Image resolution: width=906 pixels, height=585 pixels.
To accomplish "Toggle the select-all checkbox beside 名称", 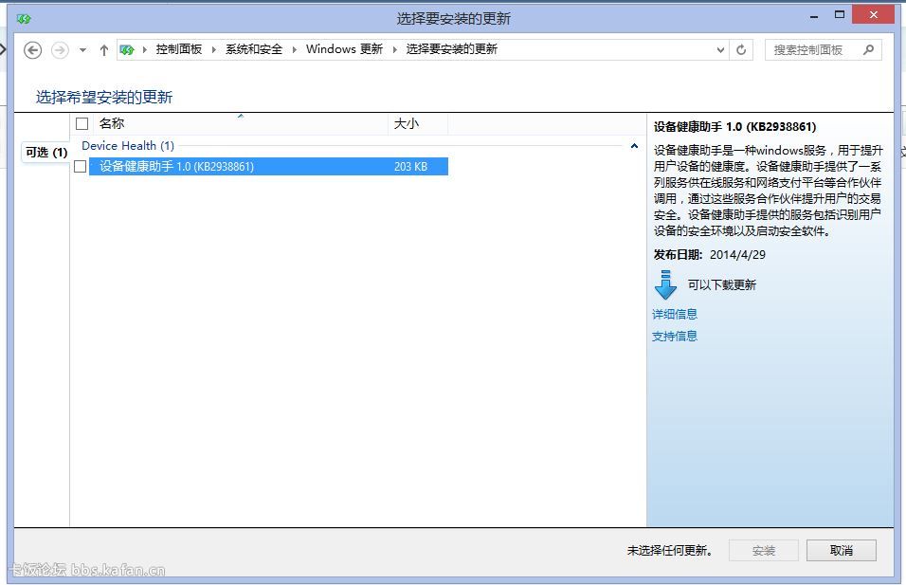I will point(82,123).
